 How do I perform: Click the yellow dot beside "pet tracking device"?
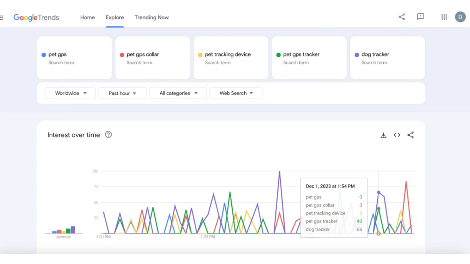200,55
